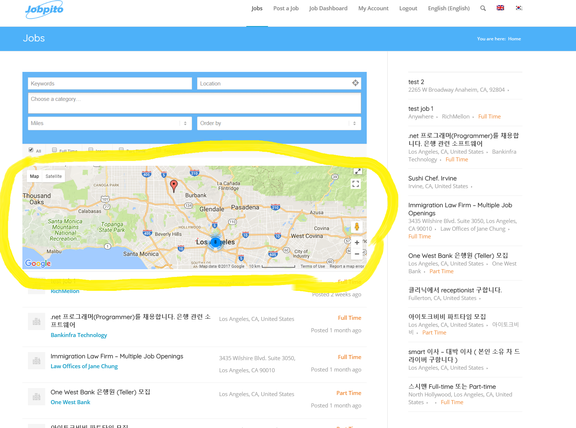
Task: Click company logo placeholder for One West Bank job
Action: pyautogui.click(x=36, y=396)
